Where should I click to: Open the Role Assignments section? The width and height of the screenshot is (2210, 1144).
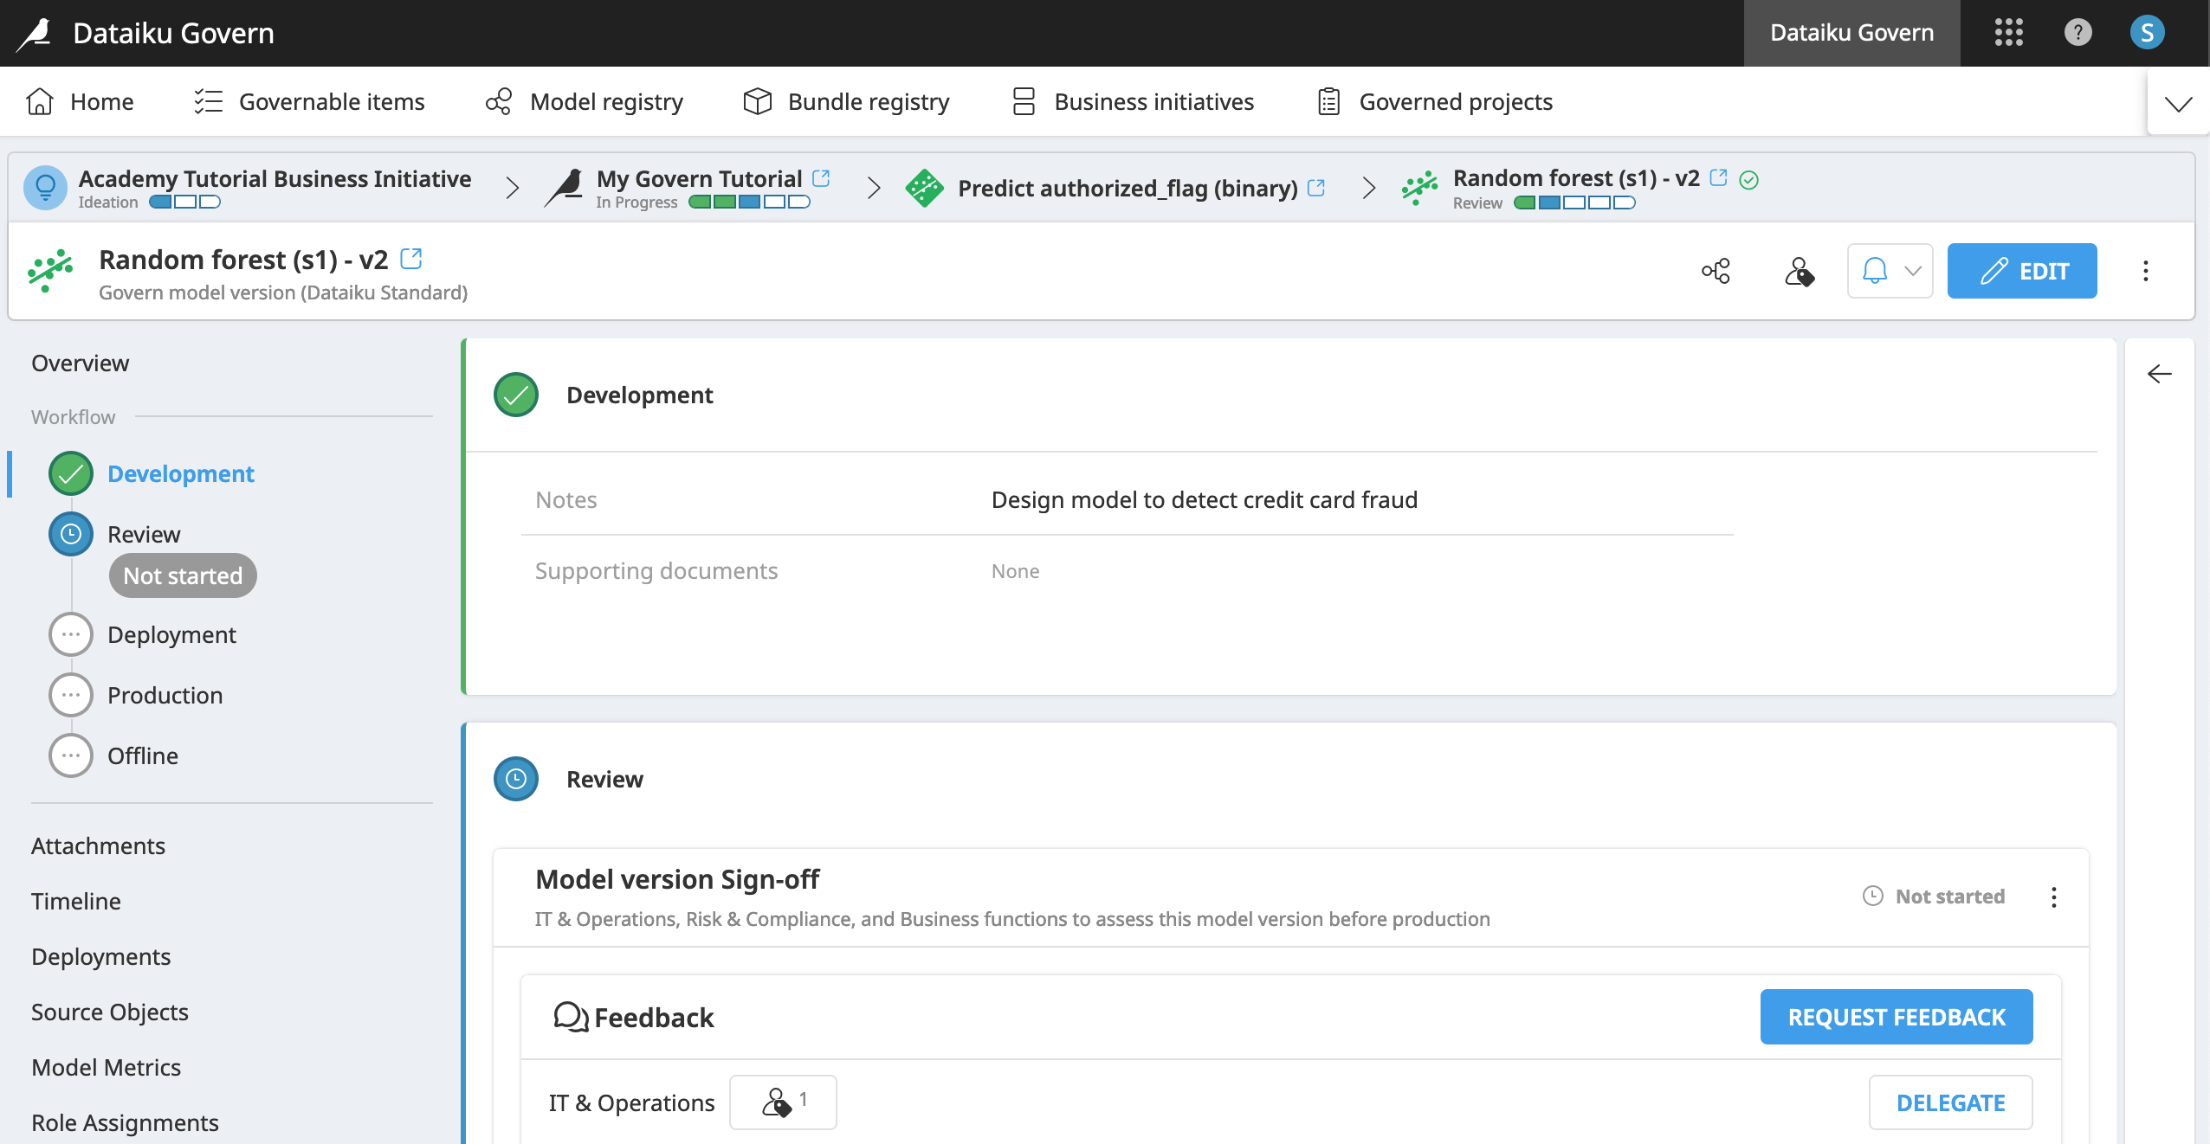click(x=125, y=1122)
